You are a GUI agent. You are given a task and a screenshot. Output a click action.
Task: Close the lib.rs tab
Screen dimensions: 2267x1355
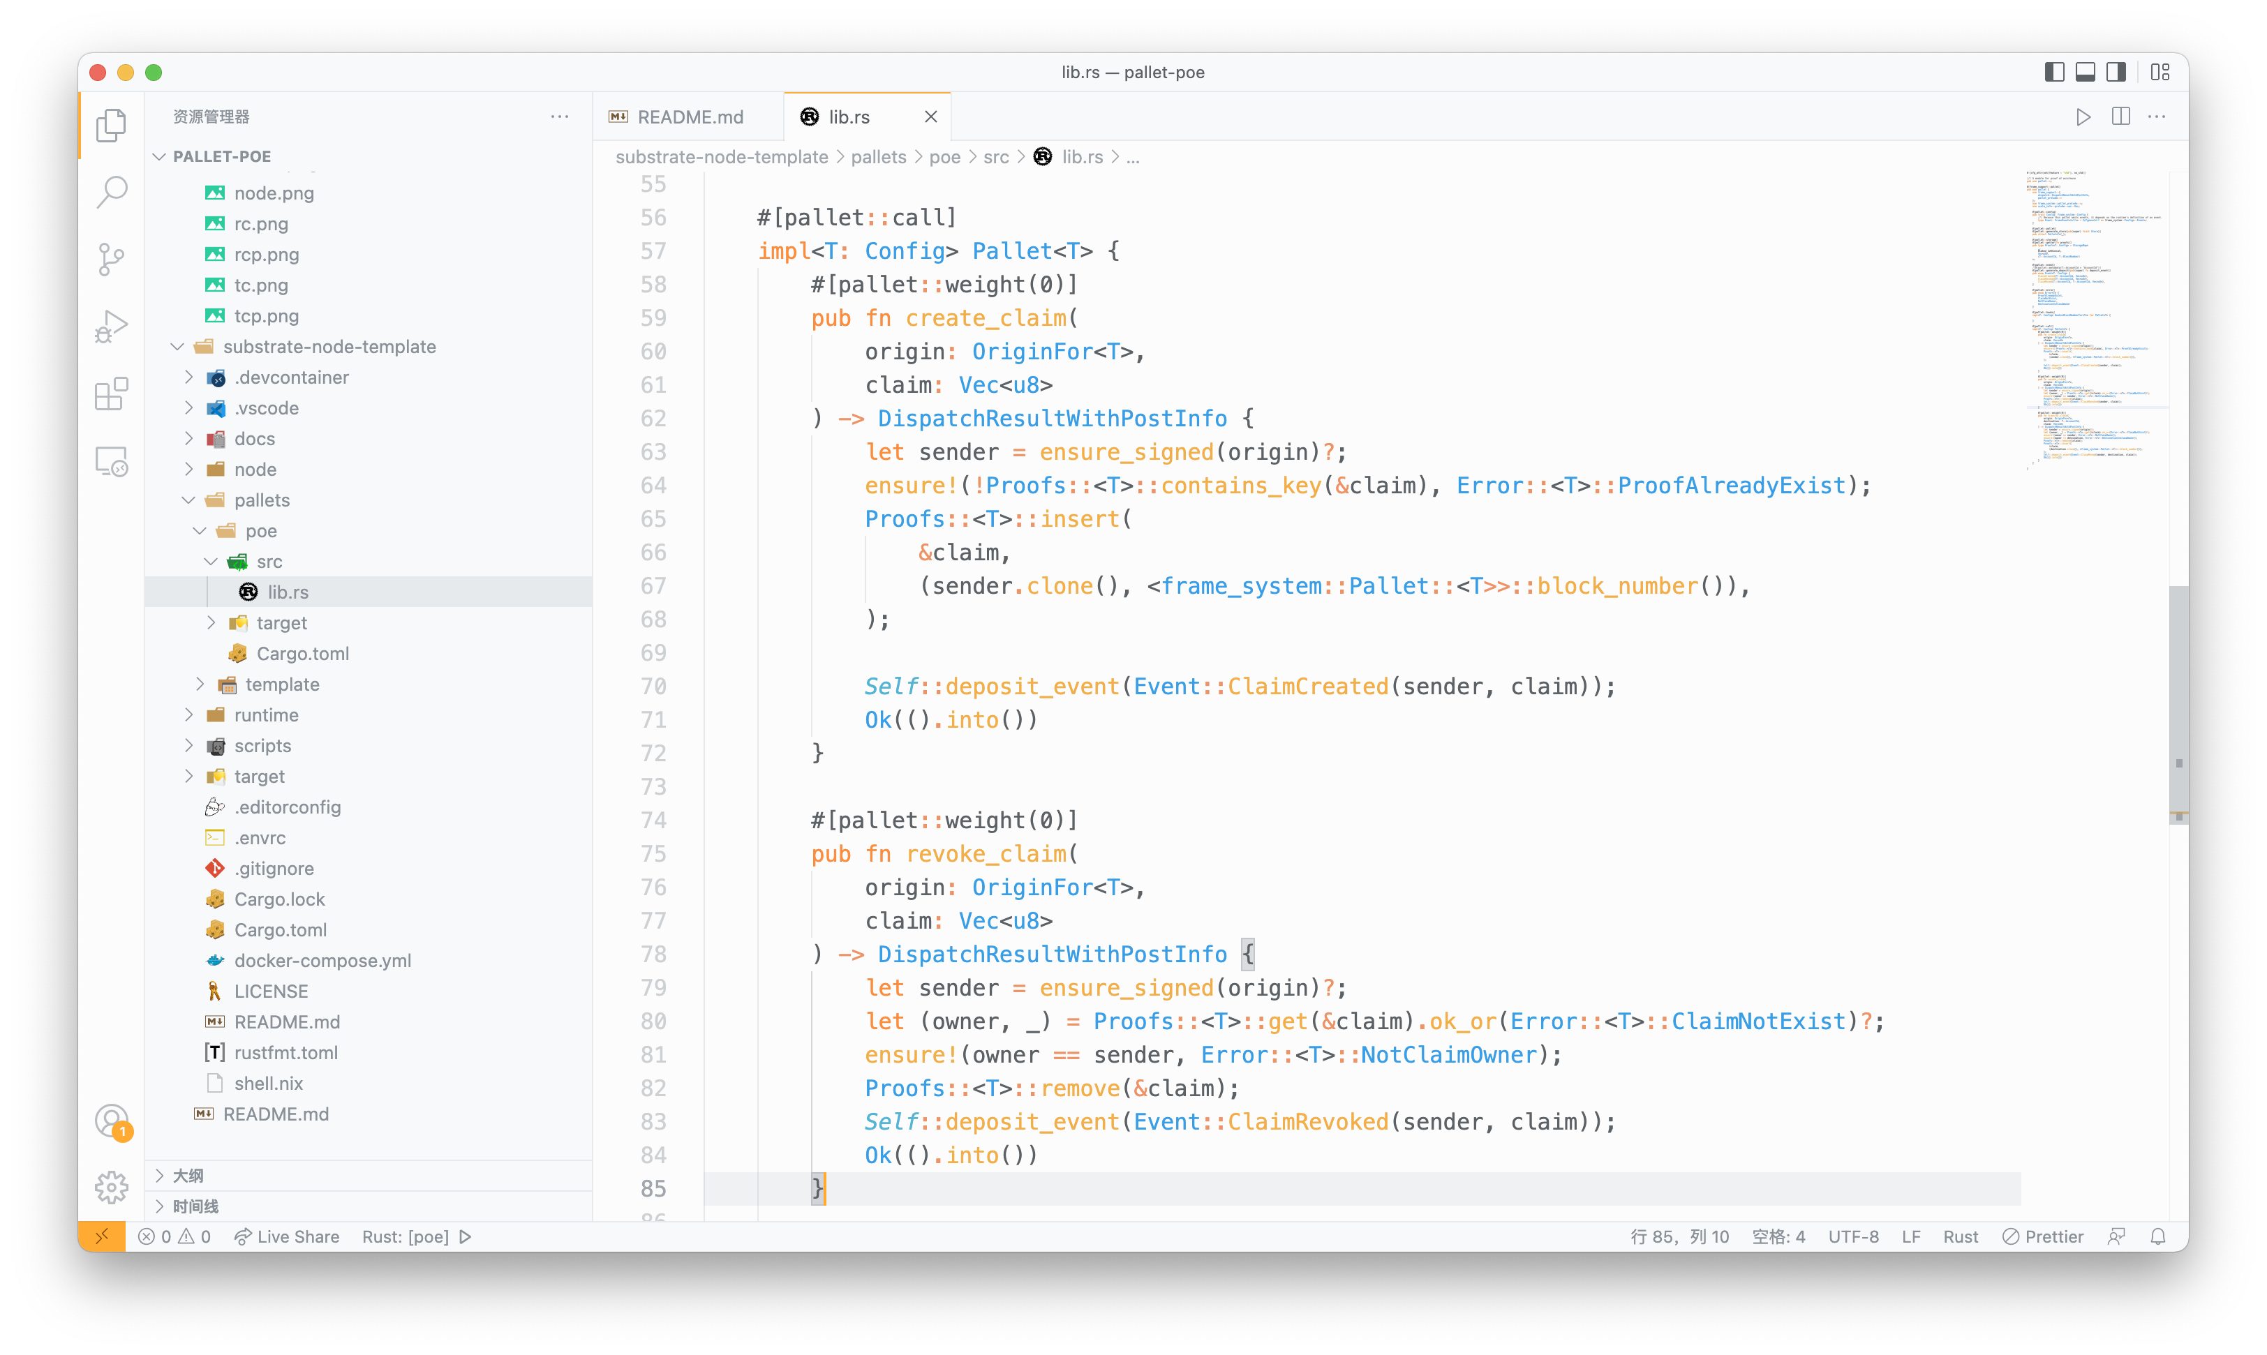coord(930,117)
